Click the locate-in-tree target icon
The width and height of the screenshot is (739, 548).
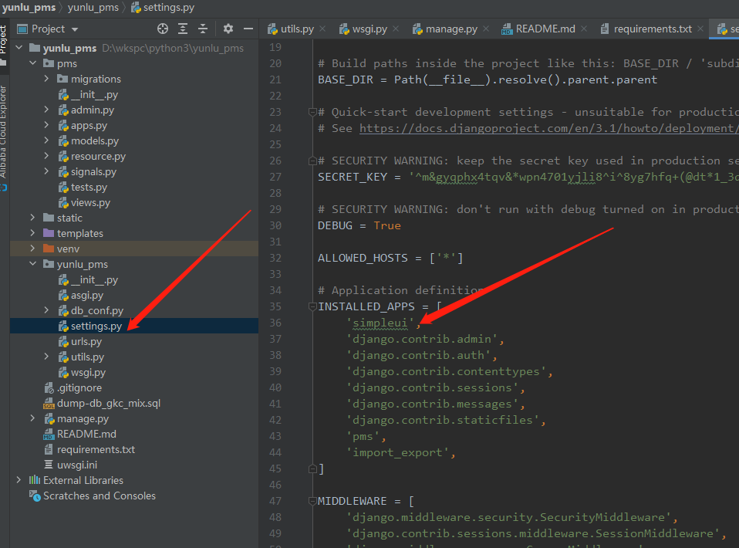pyautogui.click(x=163, y=29)
